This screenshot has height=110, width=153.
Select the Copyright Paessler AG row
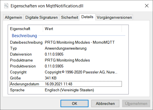66,72
